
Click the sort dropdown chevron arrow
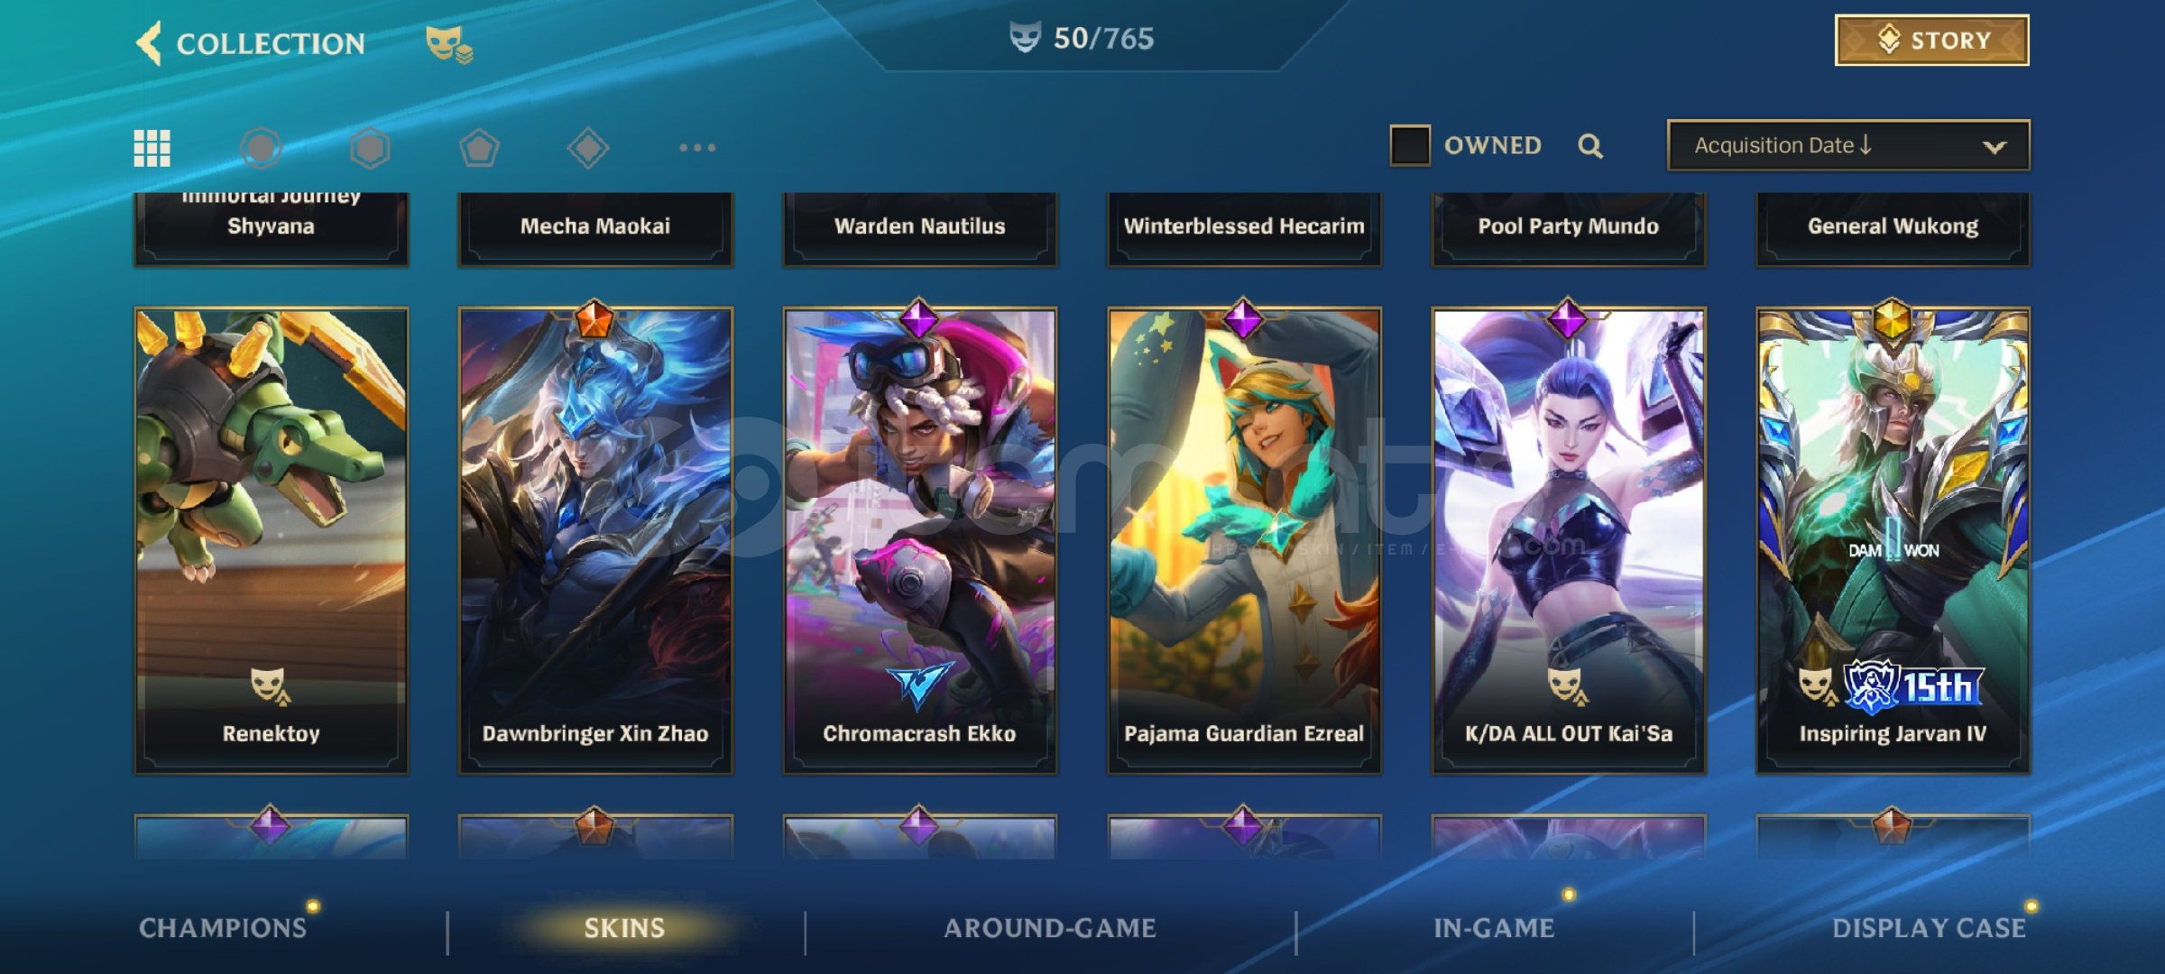[x=1995, y=147]
